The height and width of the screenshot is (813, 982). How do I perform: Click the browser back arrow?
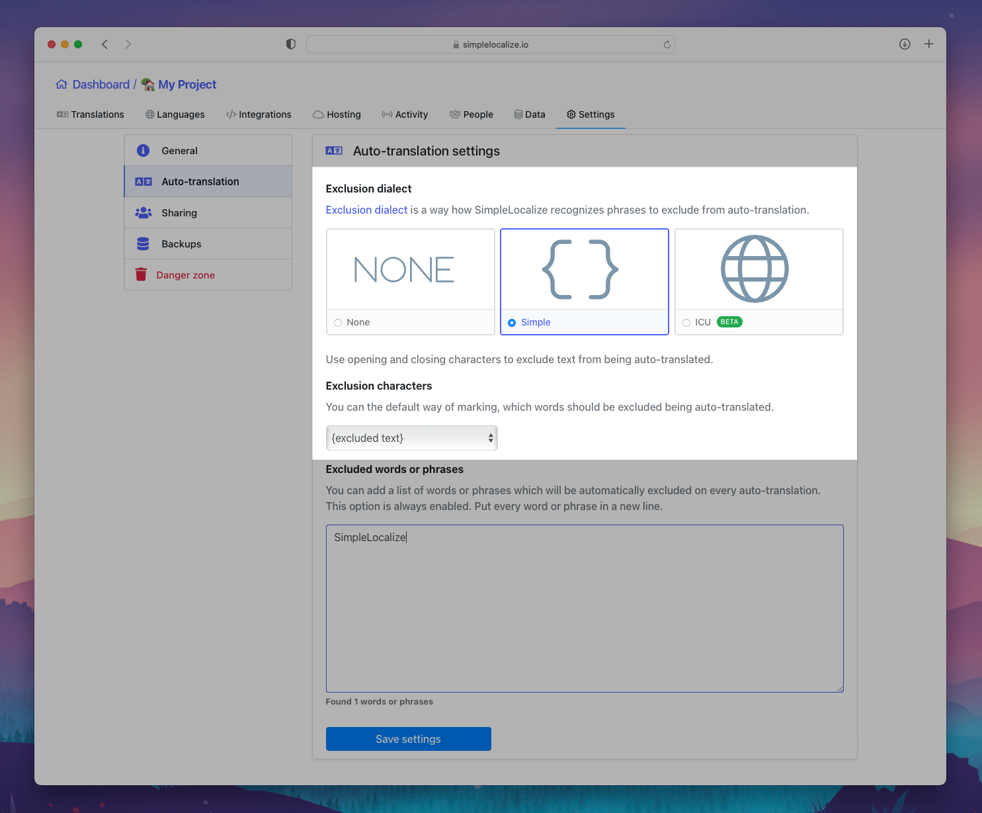pos(104,44)
